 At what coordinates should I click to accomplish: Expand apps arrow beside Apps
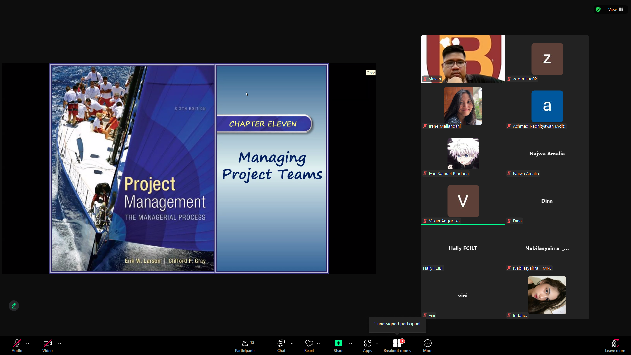[377, 343]
